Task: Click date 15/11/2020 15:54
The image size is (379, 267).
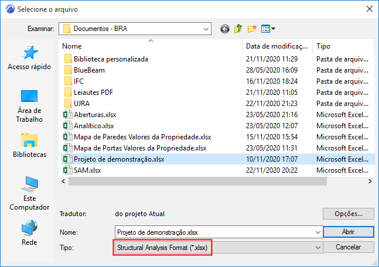Action: coord(272,137)
